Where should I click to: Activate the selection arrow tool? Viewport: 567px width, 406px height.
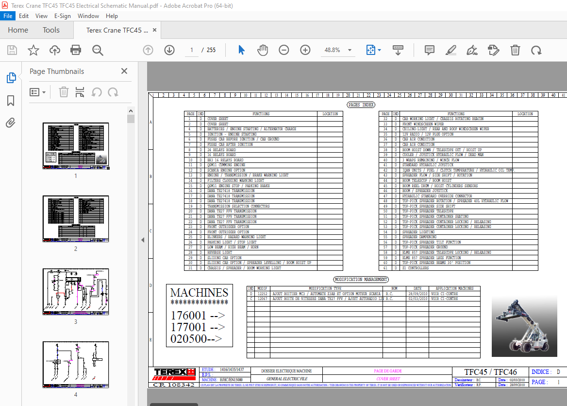click(241, 50)
